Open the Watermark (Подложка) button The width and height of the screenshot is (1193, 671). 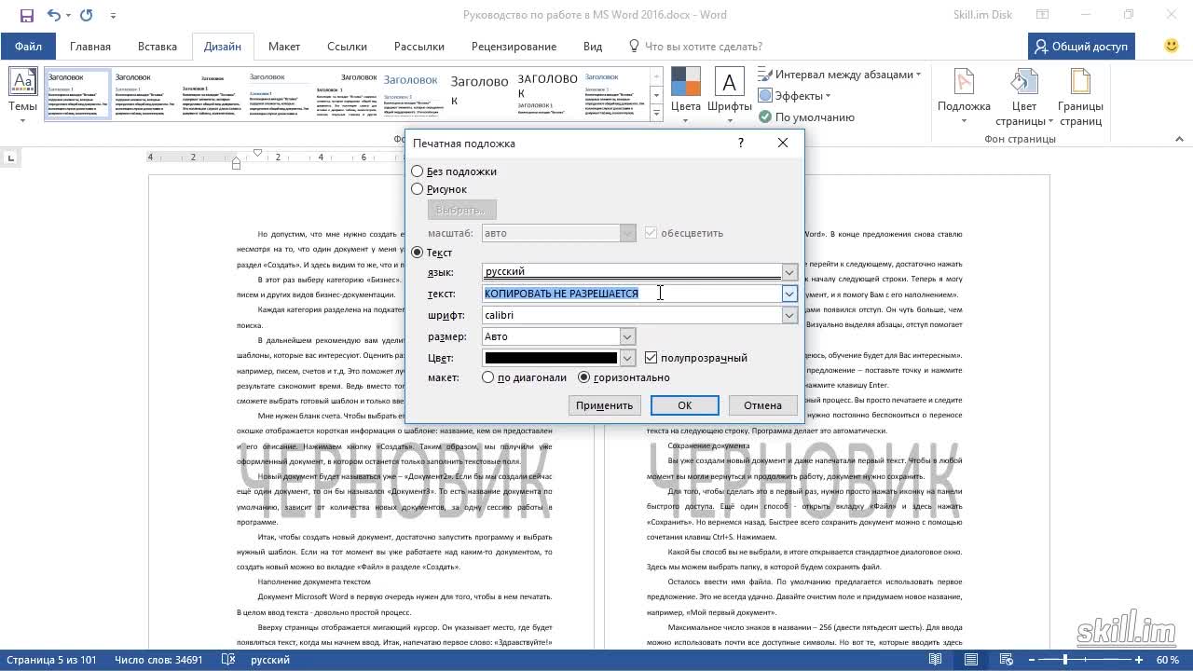pyautogui.click(x=964, y=95)
